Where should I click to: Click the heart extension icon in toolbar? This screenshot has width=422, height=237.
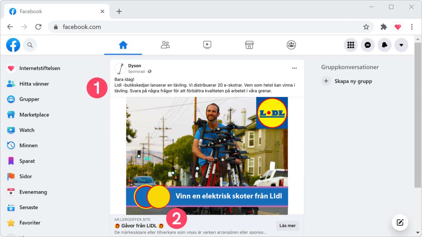398,27
